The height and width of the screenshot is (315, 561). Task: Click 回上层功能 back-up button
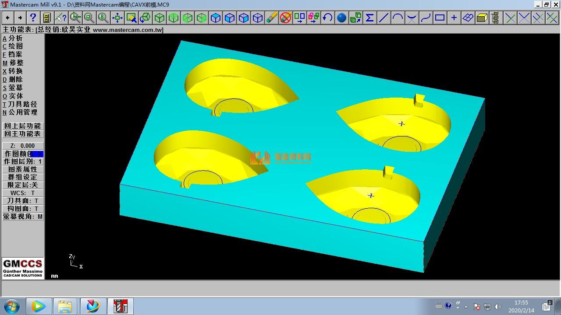coord(23,126)
